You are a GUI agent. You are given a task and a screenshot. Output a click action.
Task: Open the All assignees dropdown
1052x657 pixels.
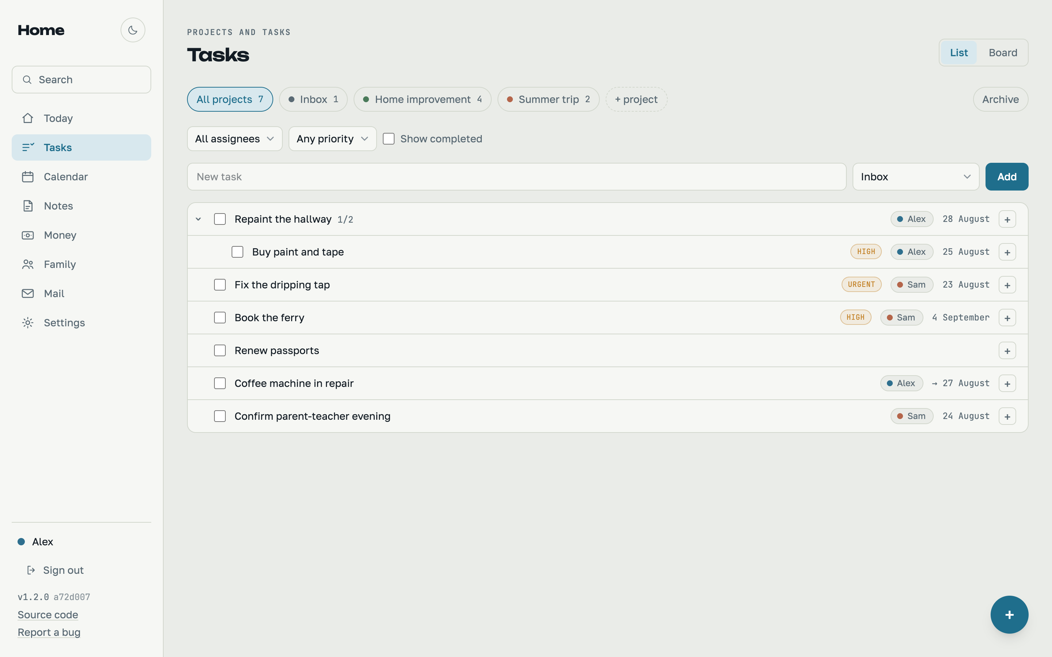(235, 139)
